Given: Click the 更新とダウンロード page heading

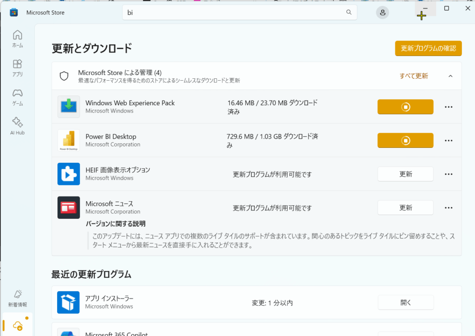Looking at the screenshot, I should pyautogui.click(x=92, y=49).
